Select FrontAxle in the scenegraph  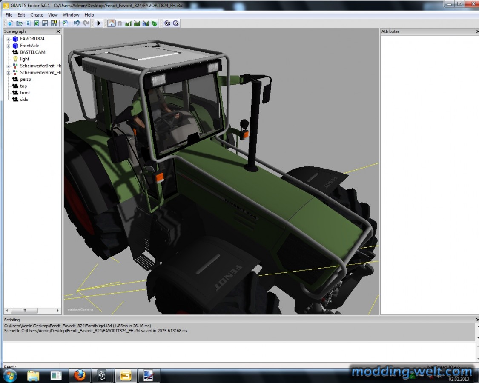click(29, 46)
